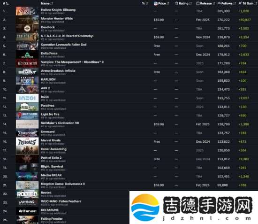Click Operation Lovecraft: Fallen Doll name
This screenshot has width=258, height=224.
click(x=64, y=45)
